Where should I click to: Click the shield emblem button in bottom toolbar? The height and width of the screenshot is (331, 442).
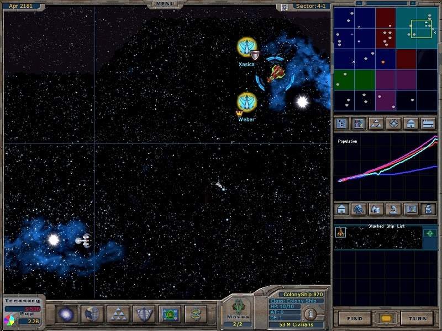pyautogui.click(x=144, y=314)
